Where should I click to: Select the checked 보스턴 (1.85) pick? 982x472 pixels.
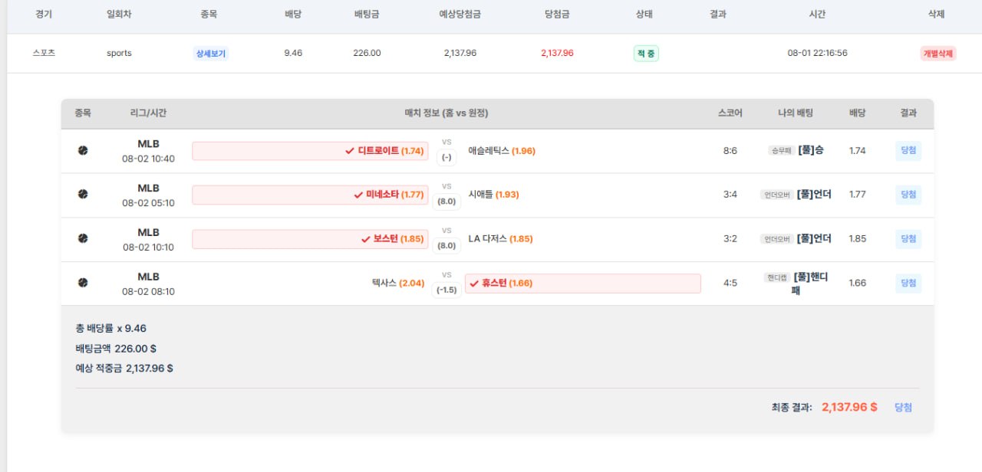pyautogui.click(x=310, y=239)
